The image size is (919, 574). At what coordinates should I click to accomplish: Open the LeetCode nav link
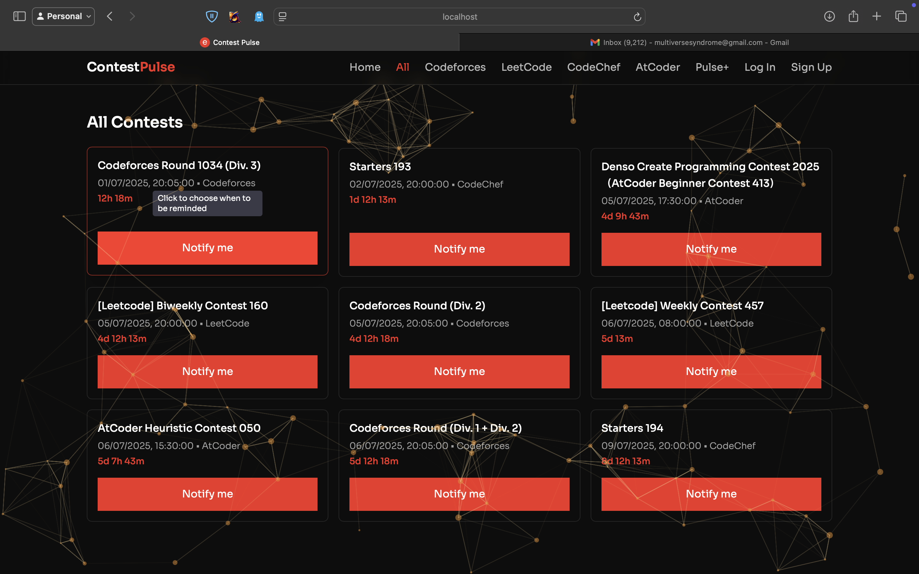pos(526,67)
